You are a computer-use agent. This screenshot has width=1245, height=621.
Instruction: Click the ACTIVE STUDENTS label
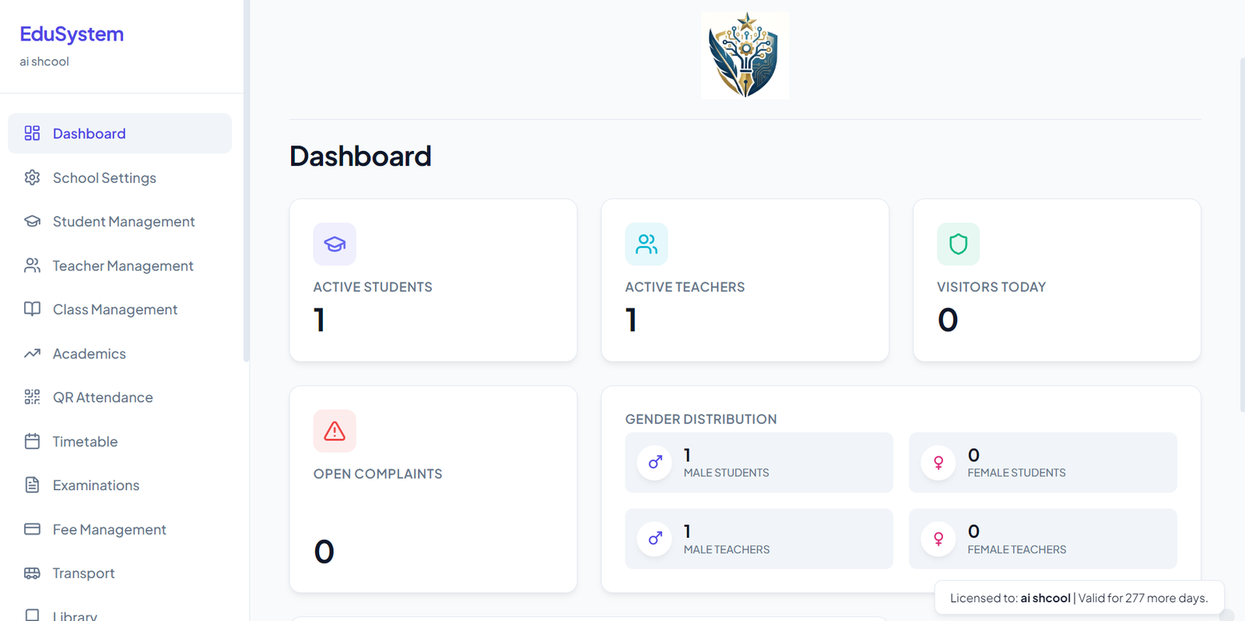[373, 287]
